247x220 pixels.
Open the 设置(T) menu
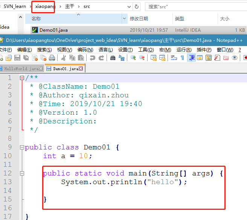(125, 50)
